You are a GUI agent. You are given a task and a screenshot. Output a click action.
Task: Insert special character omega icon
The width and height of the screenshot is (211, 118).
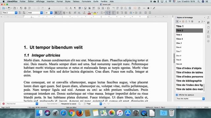108,8
